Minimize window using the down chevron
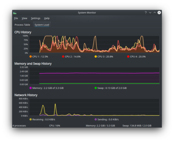This screenshot has width=174, height=142. click(150, 12)
